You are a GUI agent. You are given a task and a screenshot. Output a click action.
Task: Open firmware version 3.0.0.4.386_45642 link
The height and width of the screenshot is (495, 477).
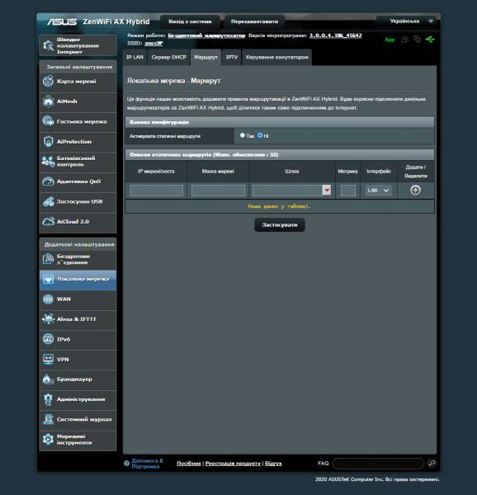[336, 35]
